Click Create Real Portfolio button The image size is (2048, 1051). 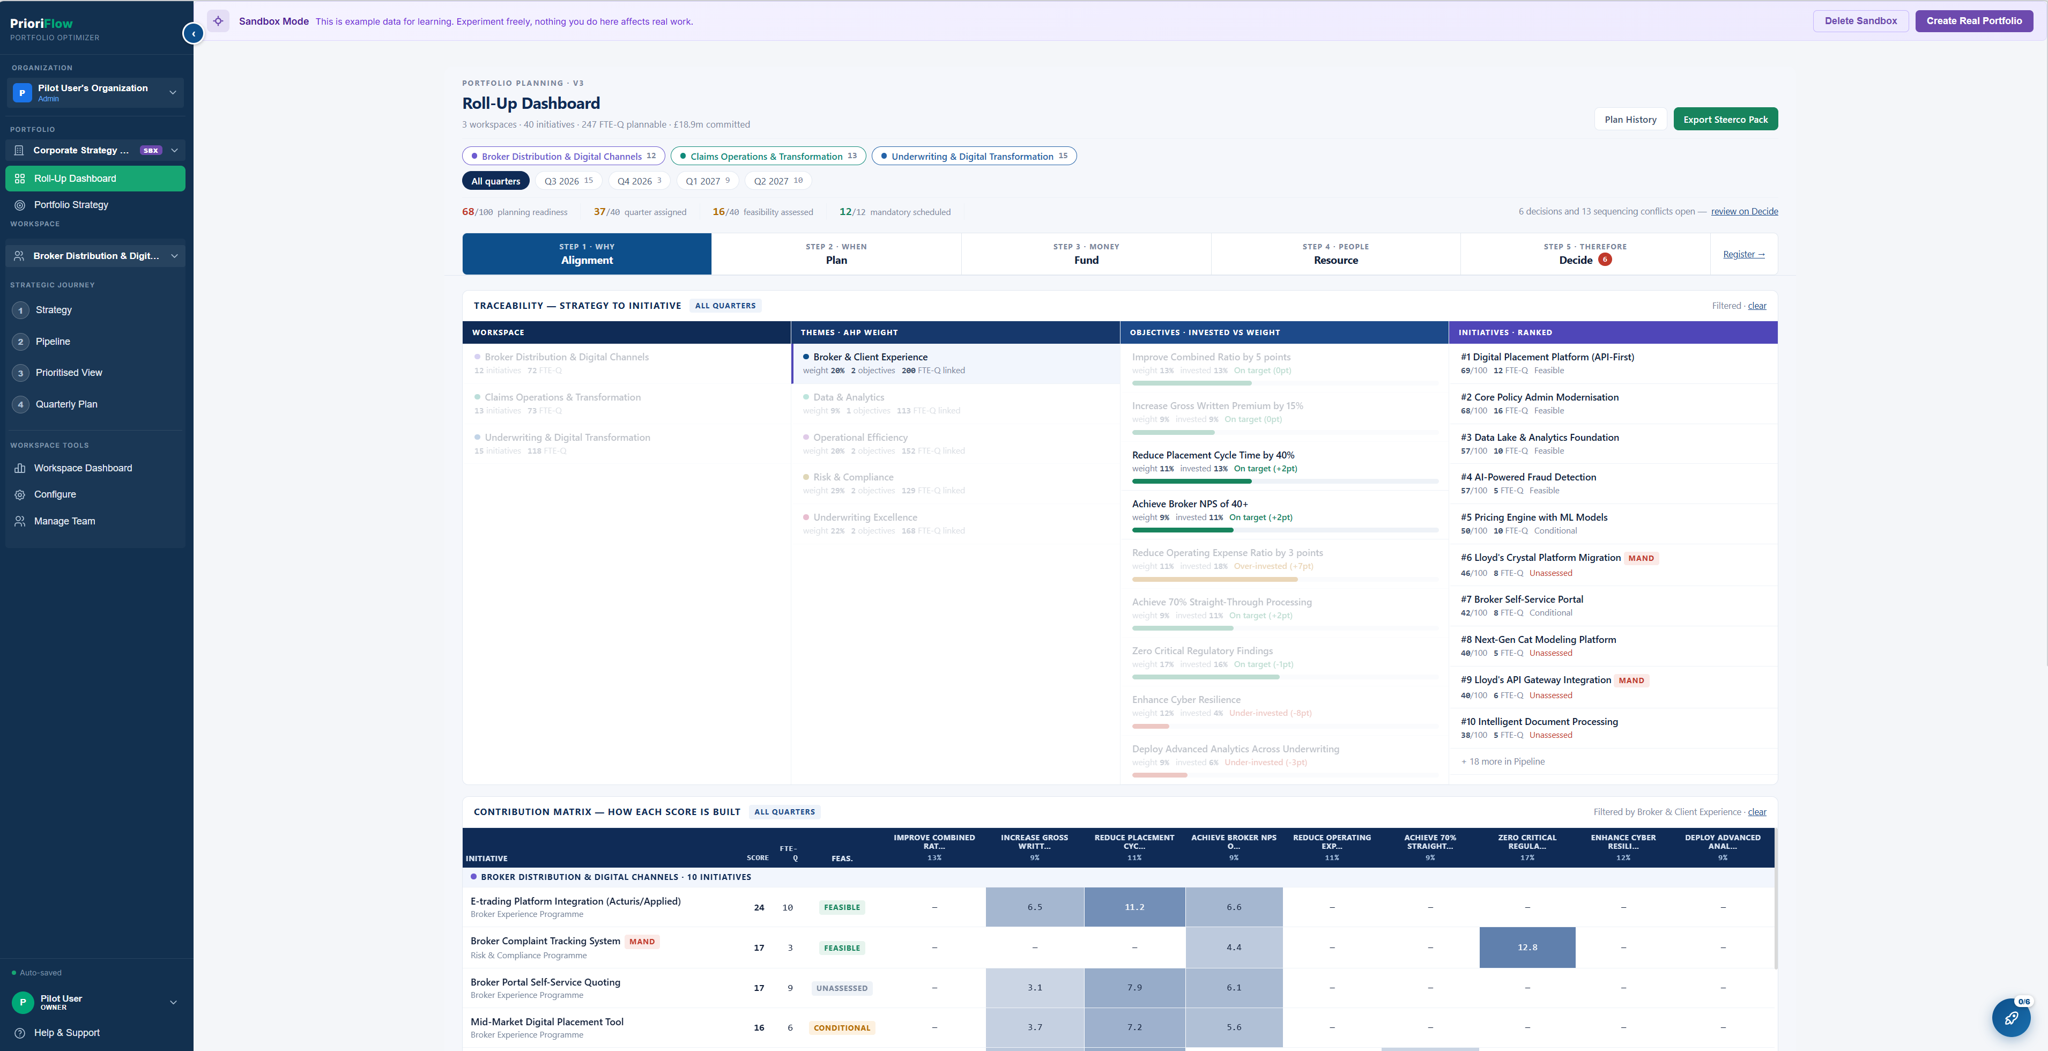click(1974, 21)
